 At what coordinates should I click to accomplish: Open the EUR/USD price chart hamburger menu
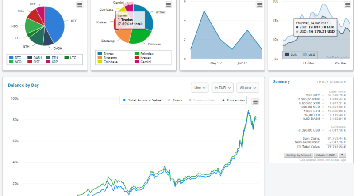coord(347,5)
